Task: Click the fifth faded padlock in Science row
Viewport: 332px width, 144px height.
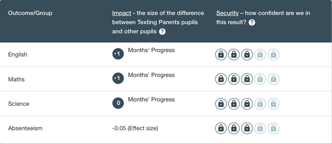Action: pyautogui.click(x=273, y=104)
